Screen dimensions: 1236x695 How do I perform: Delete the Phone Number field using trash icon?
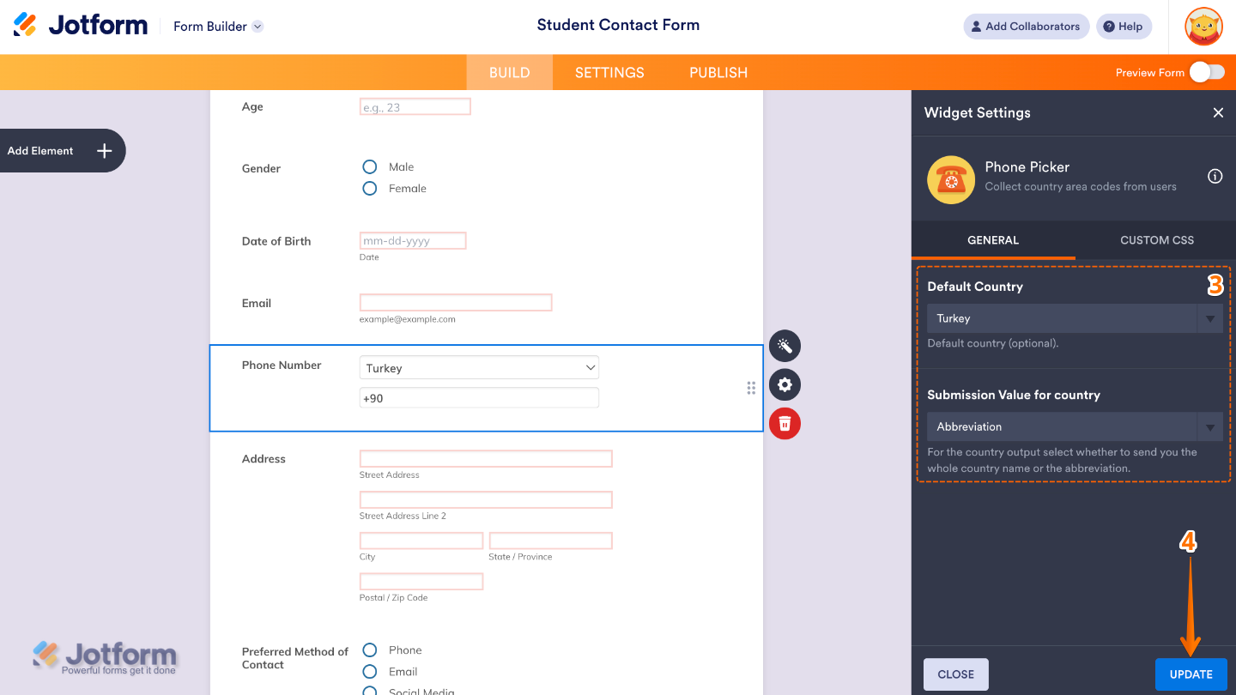coord(785,423)
